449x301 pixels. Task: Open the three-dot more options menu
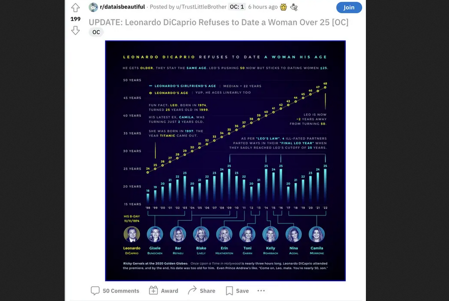click(x=261, y=291)
